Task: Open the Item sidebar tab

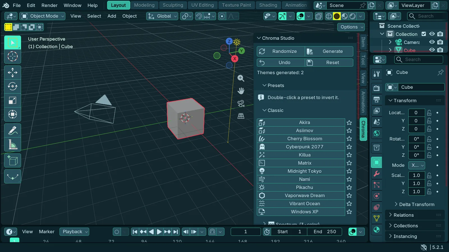Action: coord(363,42)
